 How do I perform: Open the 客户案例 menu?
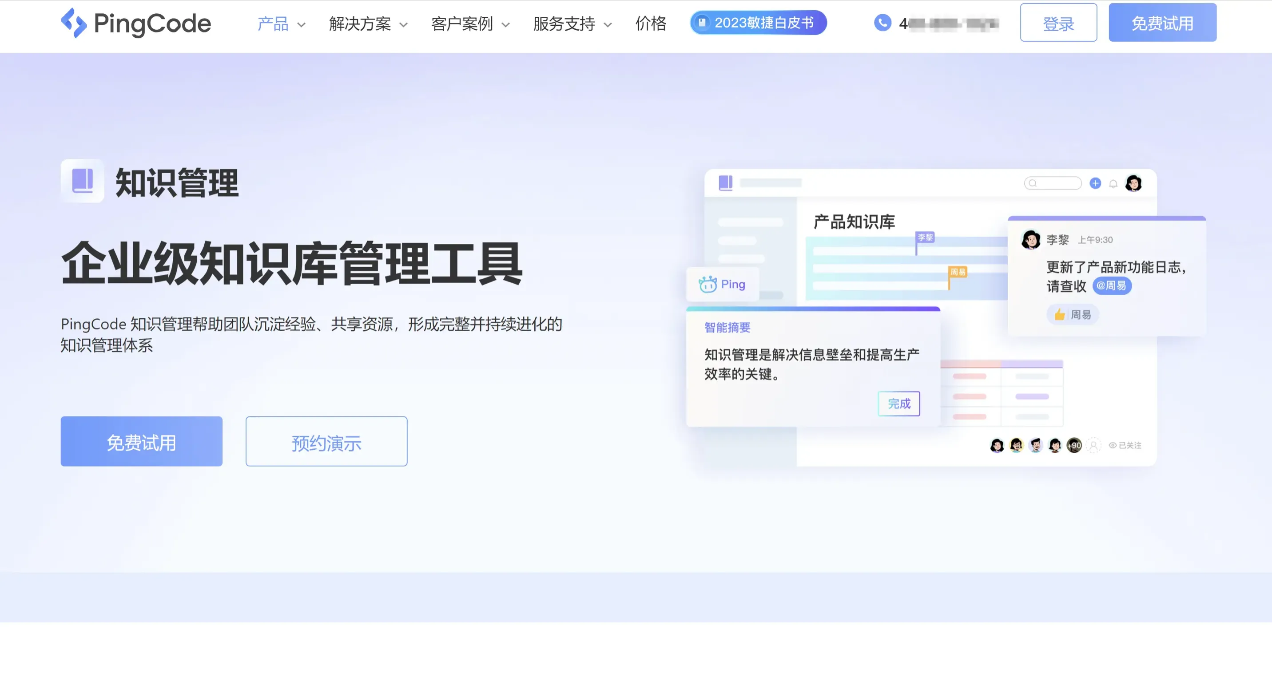[462, 23]
